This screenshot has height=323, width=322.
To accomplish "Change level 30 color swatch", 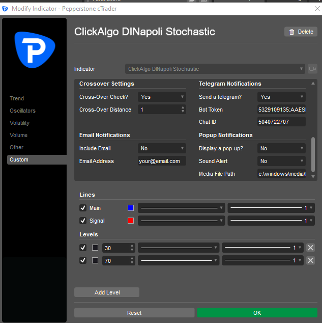I will [95, 248].
